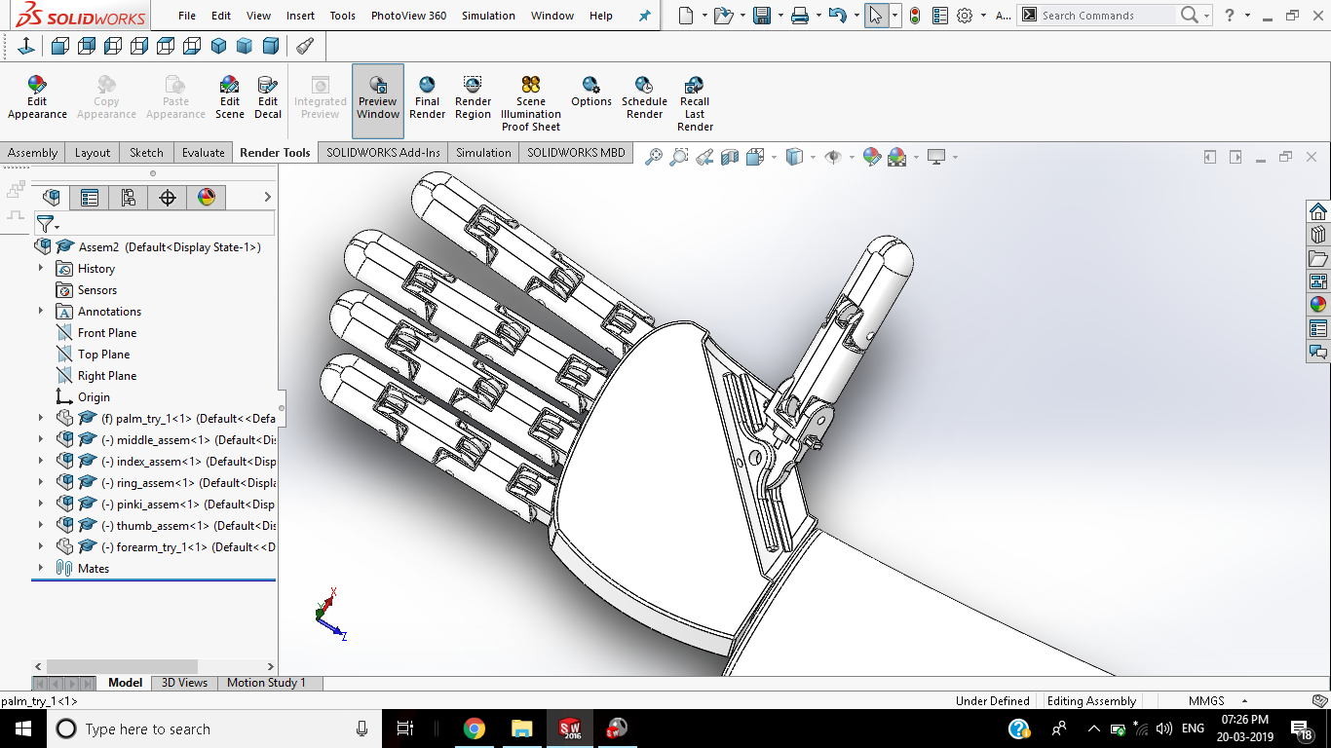Click the Section View icon
Image resolution: width=1331 pixels, height=748 pixels.
tap(730, 156)
